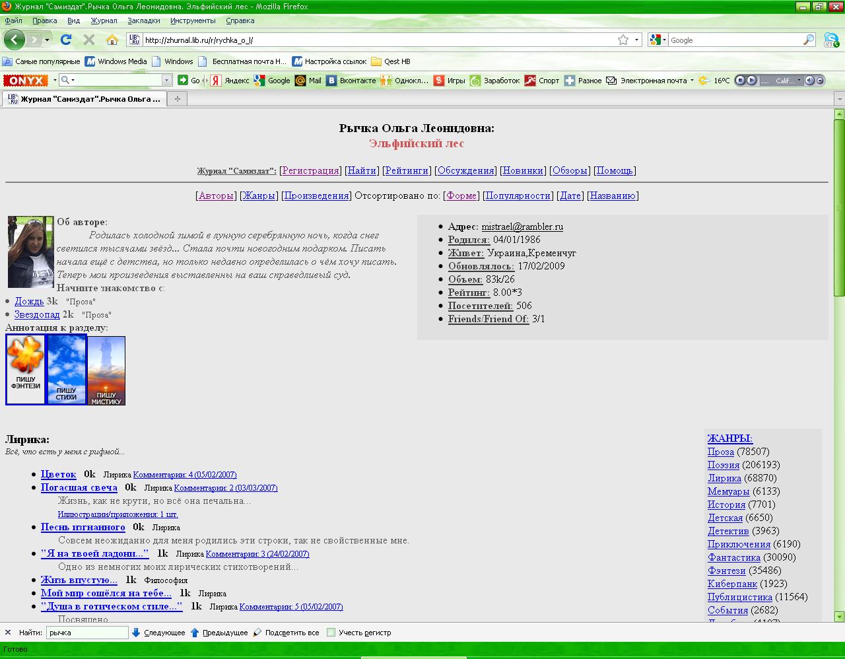Open the back/forward history dropdown arrow
The image size is (845, 659).
[47, 40]
